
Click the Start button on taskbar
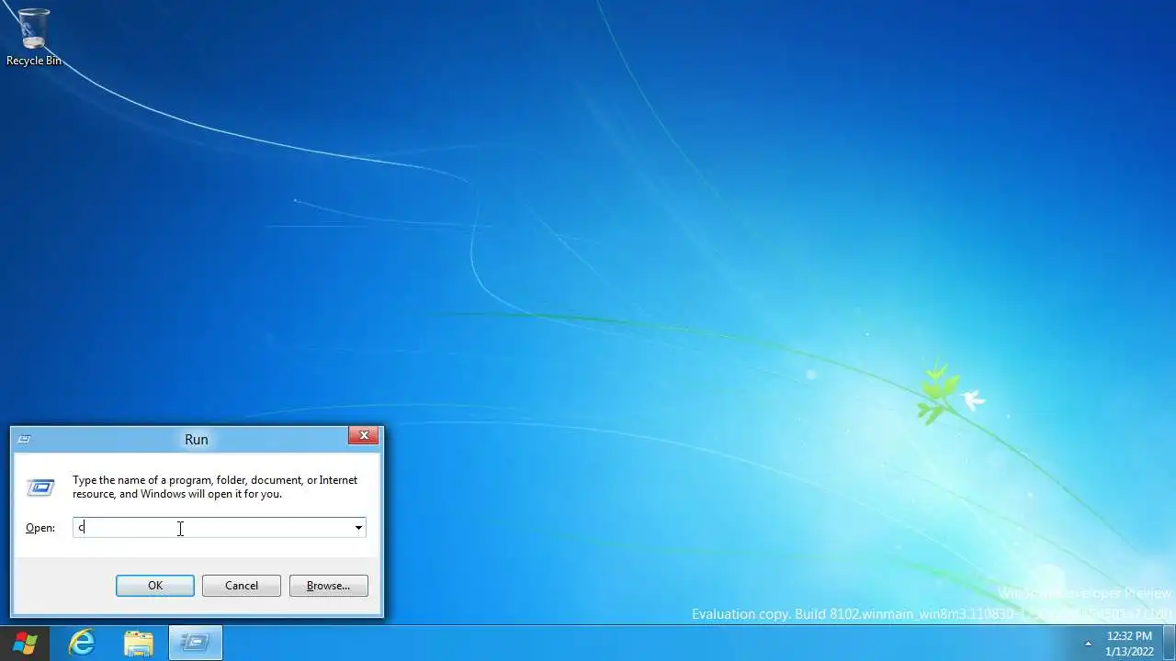[x=25, y=643]
